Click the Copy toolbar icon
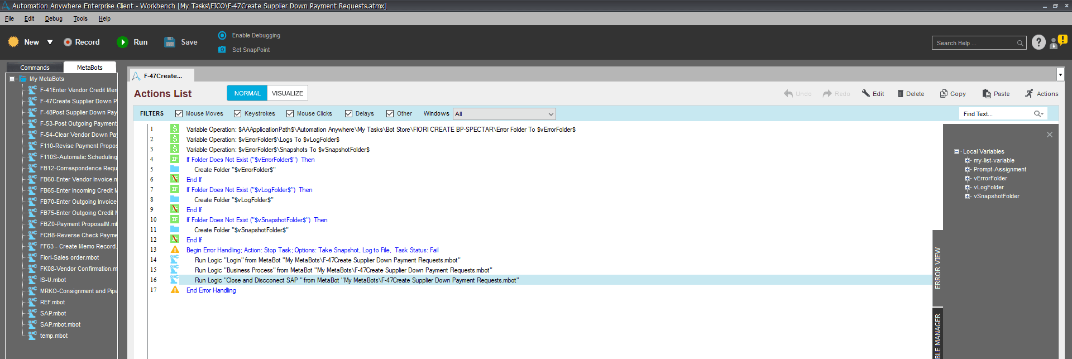1072x359 pixels. point(944,93)
